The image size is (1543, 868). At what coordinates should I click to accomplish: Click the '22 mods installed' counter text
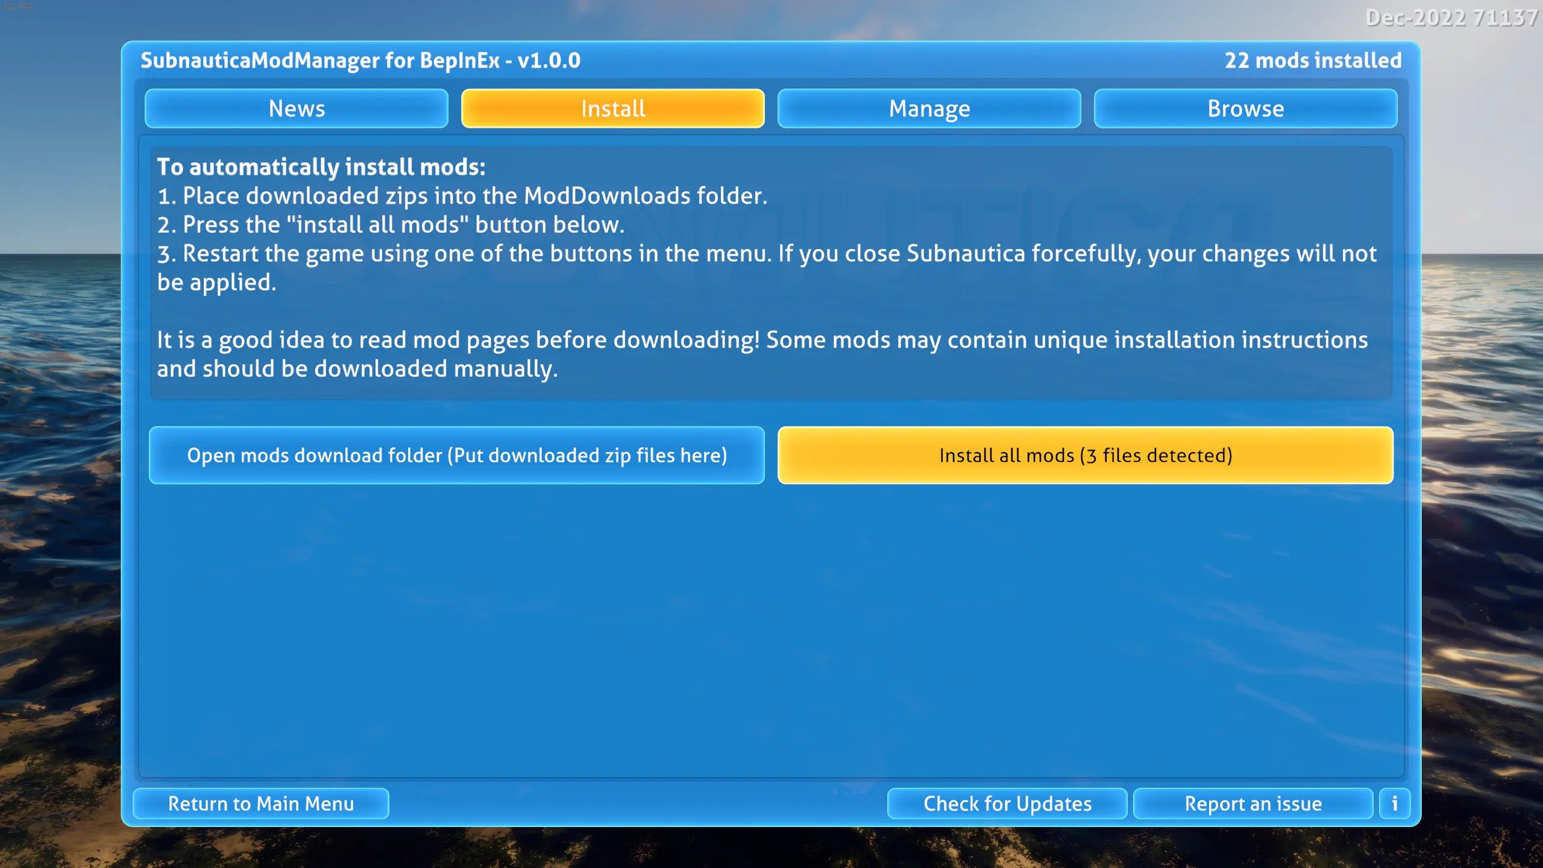point(1313,60)
